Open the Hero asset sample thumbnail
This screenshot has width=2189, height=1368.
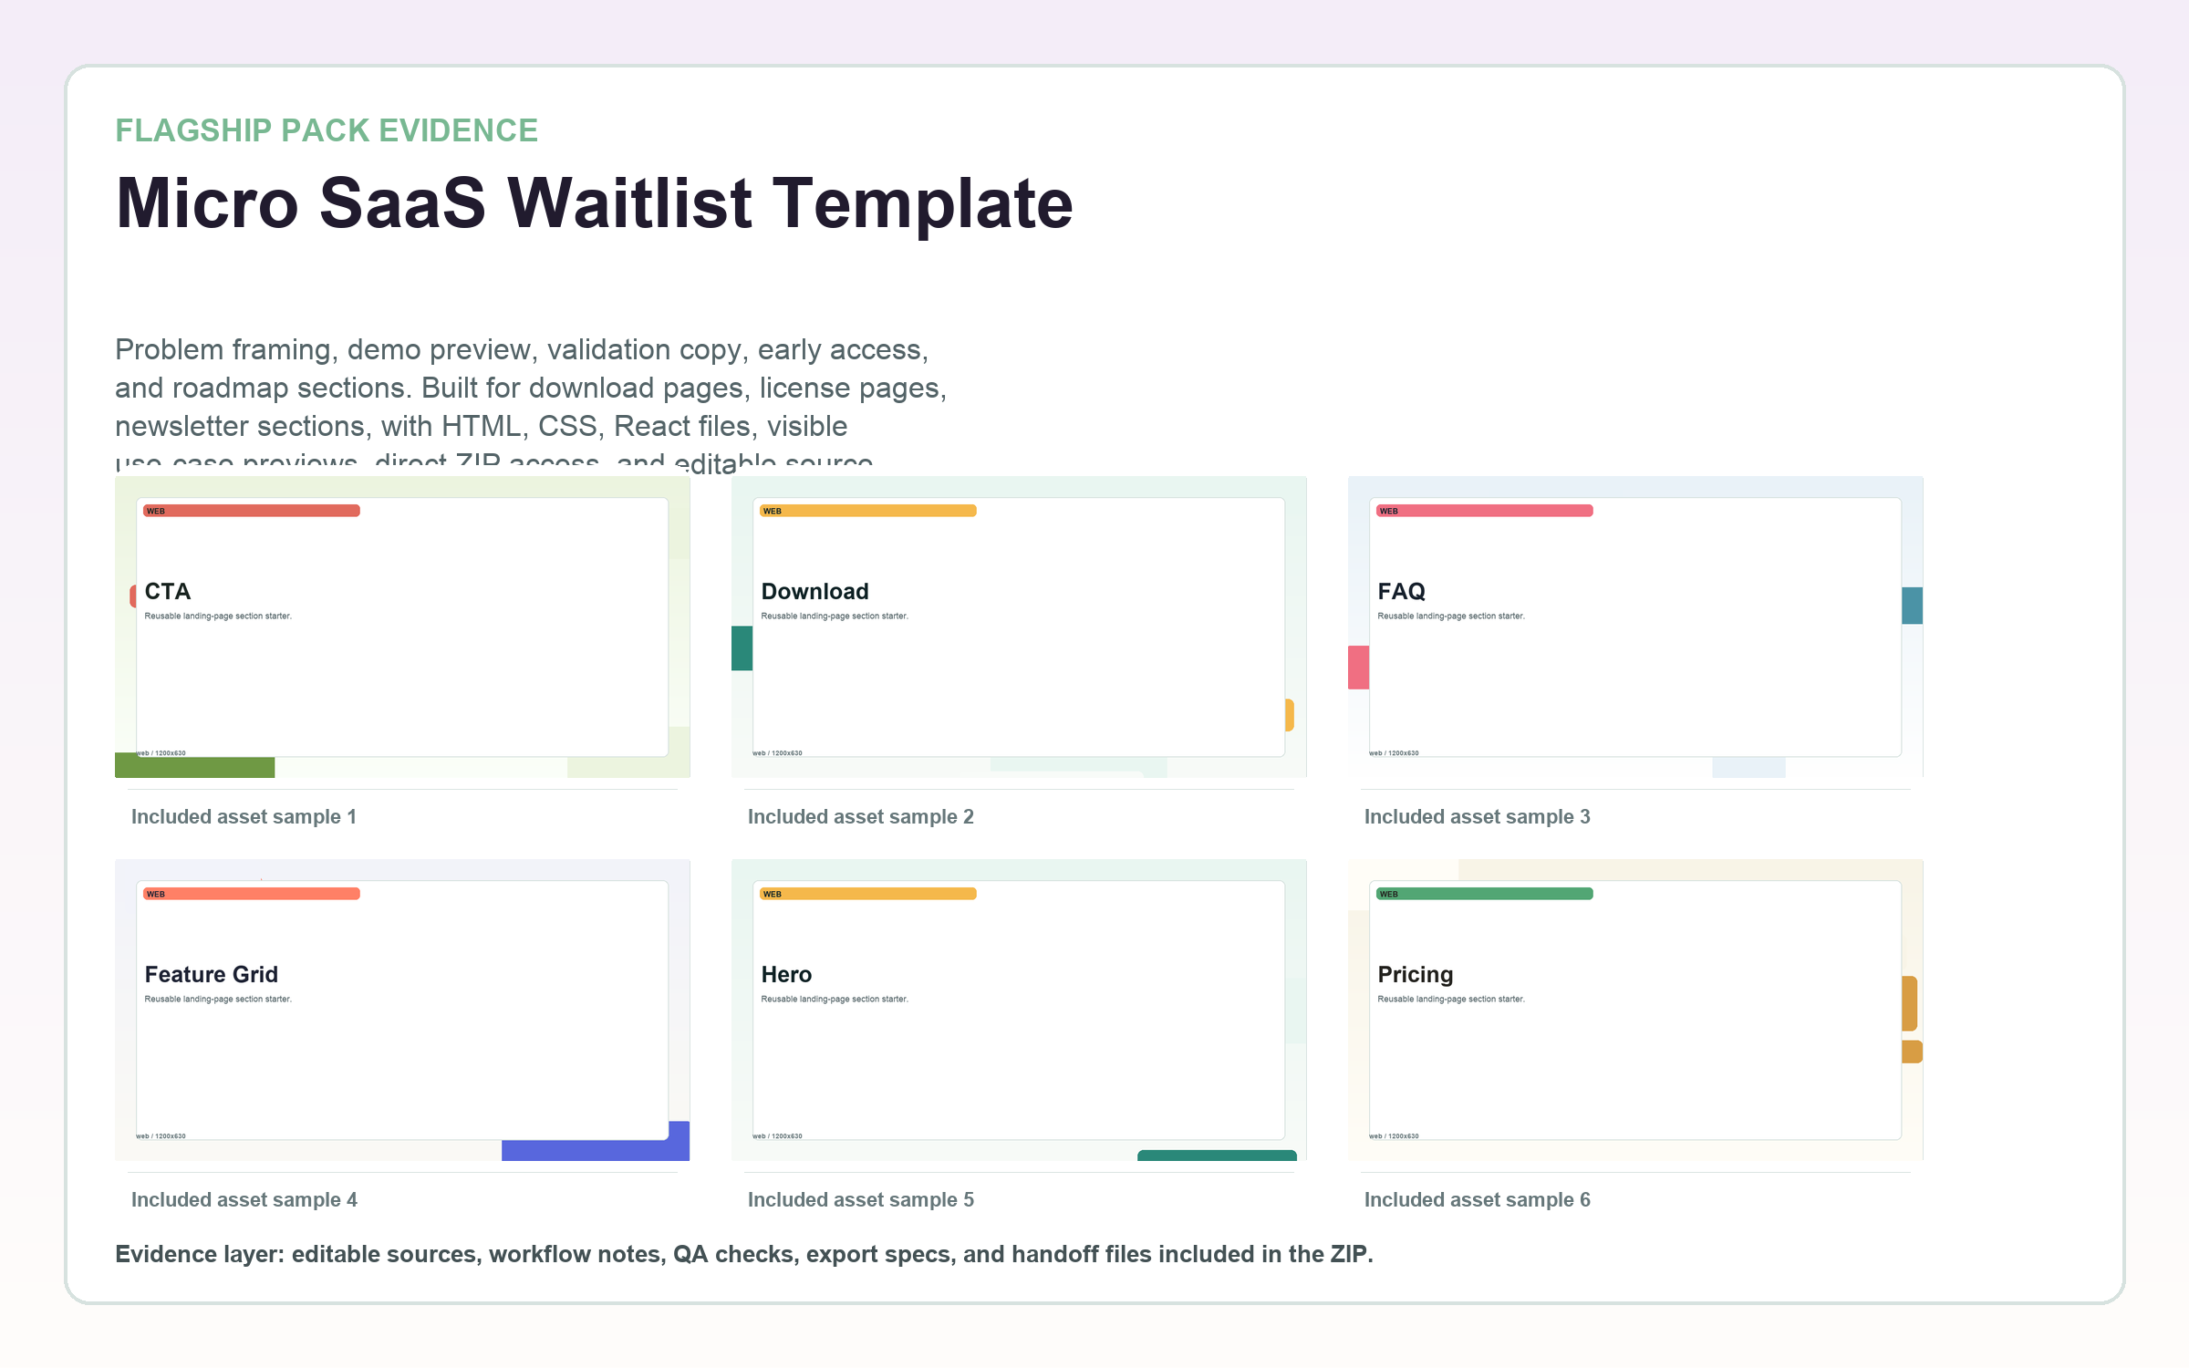1019,1010
